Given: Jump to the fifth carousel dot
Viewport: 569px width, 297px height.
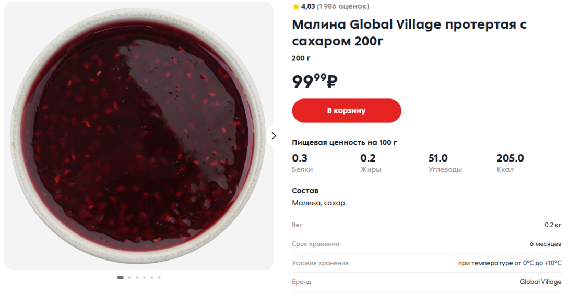Looking at the screenshot, I should (152, 278).
